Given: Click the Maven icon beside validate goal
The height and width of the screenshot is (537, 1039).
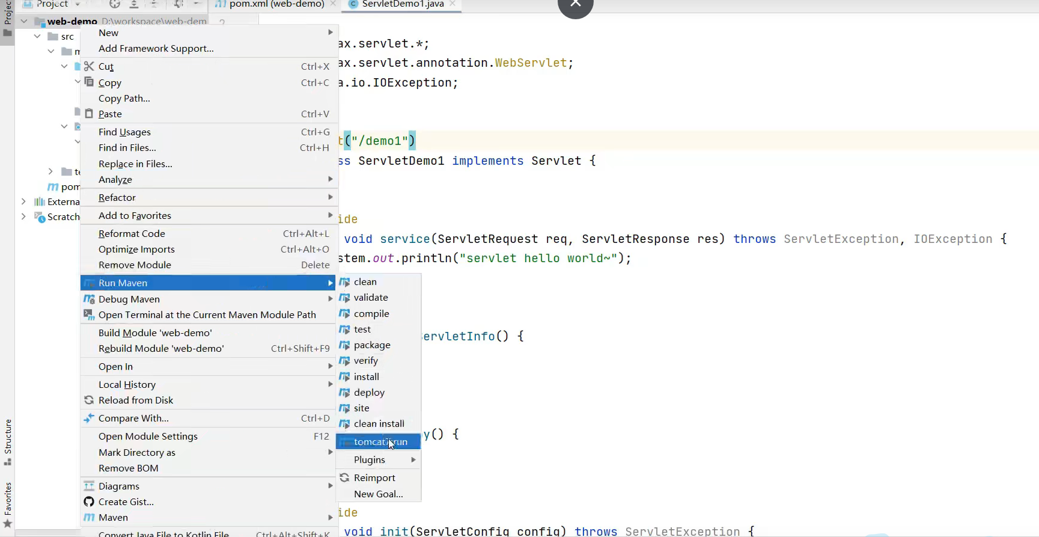Looking at the screenshot, I should [x=344, y=297].
